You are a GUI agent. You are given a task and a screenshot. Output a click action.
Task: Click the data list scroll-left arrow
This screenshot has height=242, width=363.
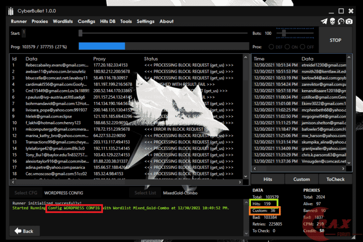pyautogui.click(x=13, y=182)
